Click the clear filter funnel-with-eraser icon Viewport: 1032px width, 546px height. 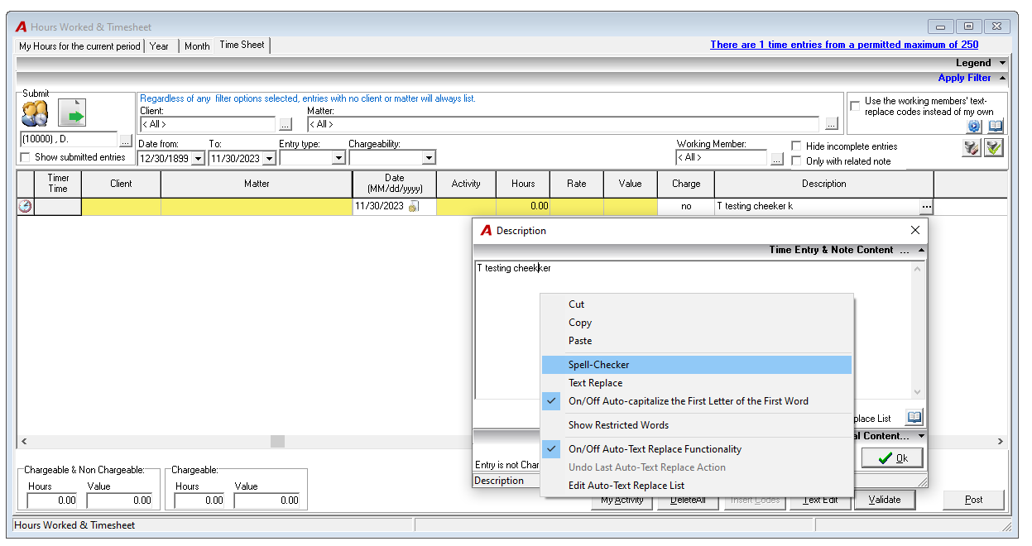[x=972, y=147]
